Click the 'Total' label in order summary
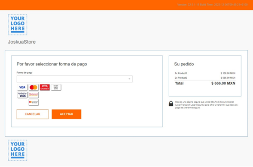The image size is (253, 167). pos(179,83)
